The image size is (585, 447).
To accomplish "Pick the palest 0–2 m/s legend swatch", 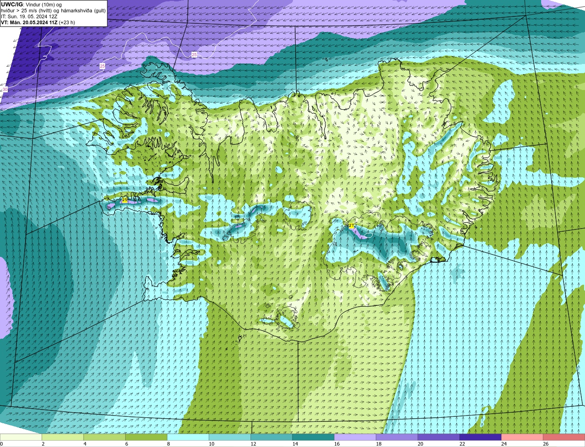I will [21, 437].
